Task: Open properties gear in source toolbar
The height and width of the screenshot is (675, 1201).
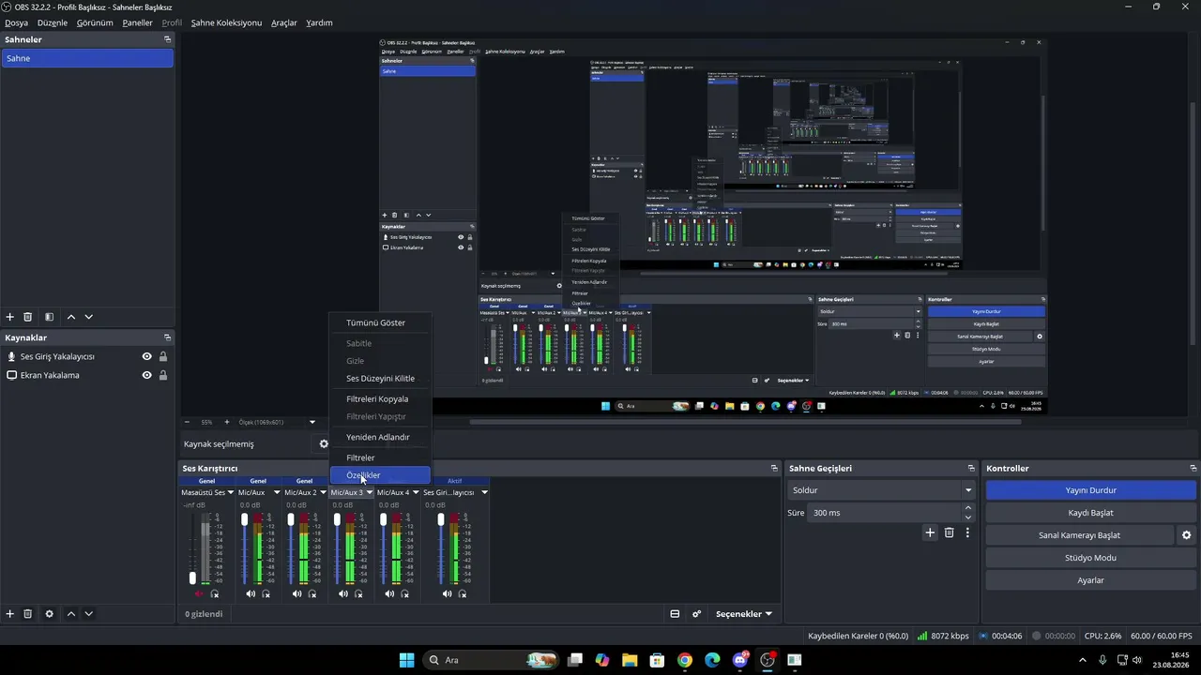Action: coord(324,444)
